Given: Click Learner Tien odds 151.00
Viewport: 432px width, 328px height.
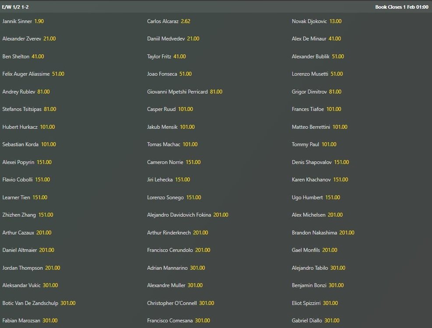Looking at the screenshot, I should click(40, 197).
